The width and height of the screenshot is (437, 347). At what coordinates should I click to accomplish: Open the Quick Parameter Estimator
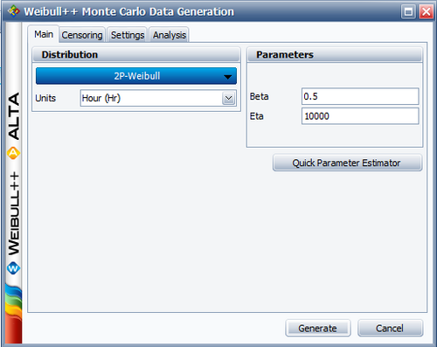(x=347, y=163)
